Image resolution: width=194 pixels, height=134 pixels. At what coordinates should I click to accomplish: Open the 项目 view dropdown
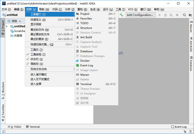(x=20, y=21)
